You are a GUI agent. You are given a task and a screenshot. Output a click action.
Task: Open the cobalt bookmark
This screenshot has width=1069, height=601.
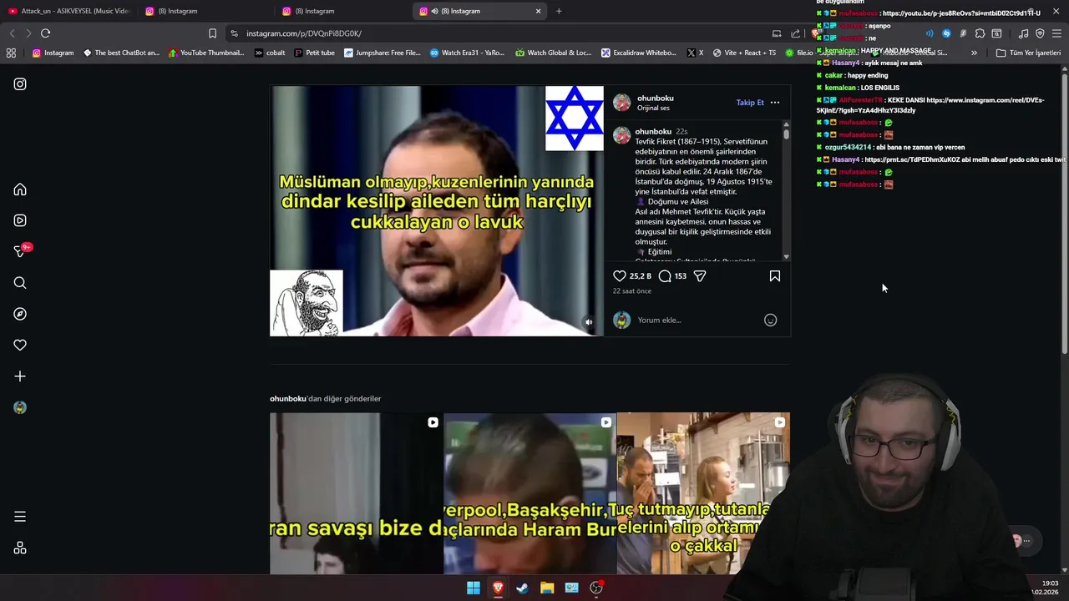pyautogui.click(x=270, y=53)
